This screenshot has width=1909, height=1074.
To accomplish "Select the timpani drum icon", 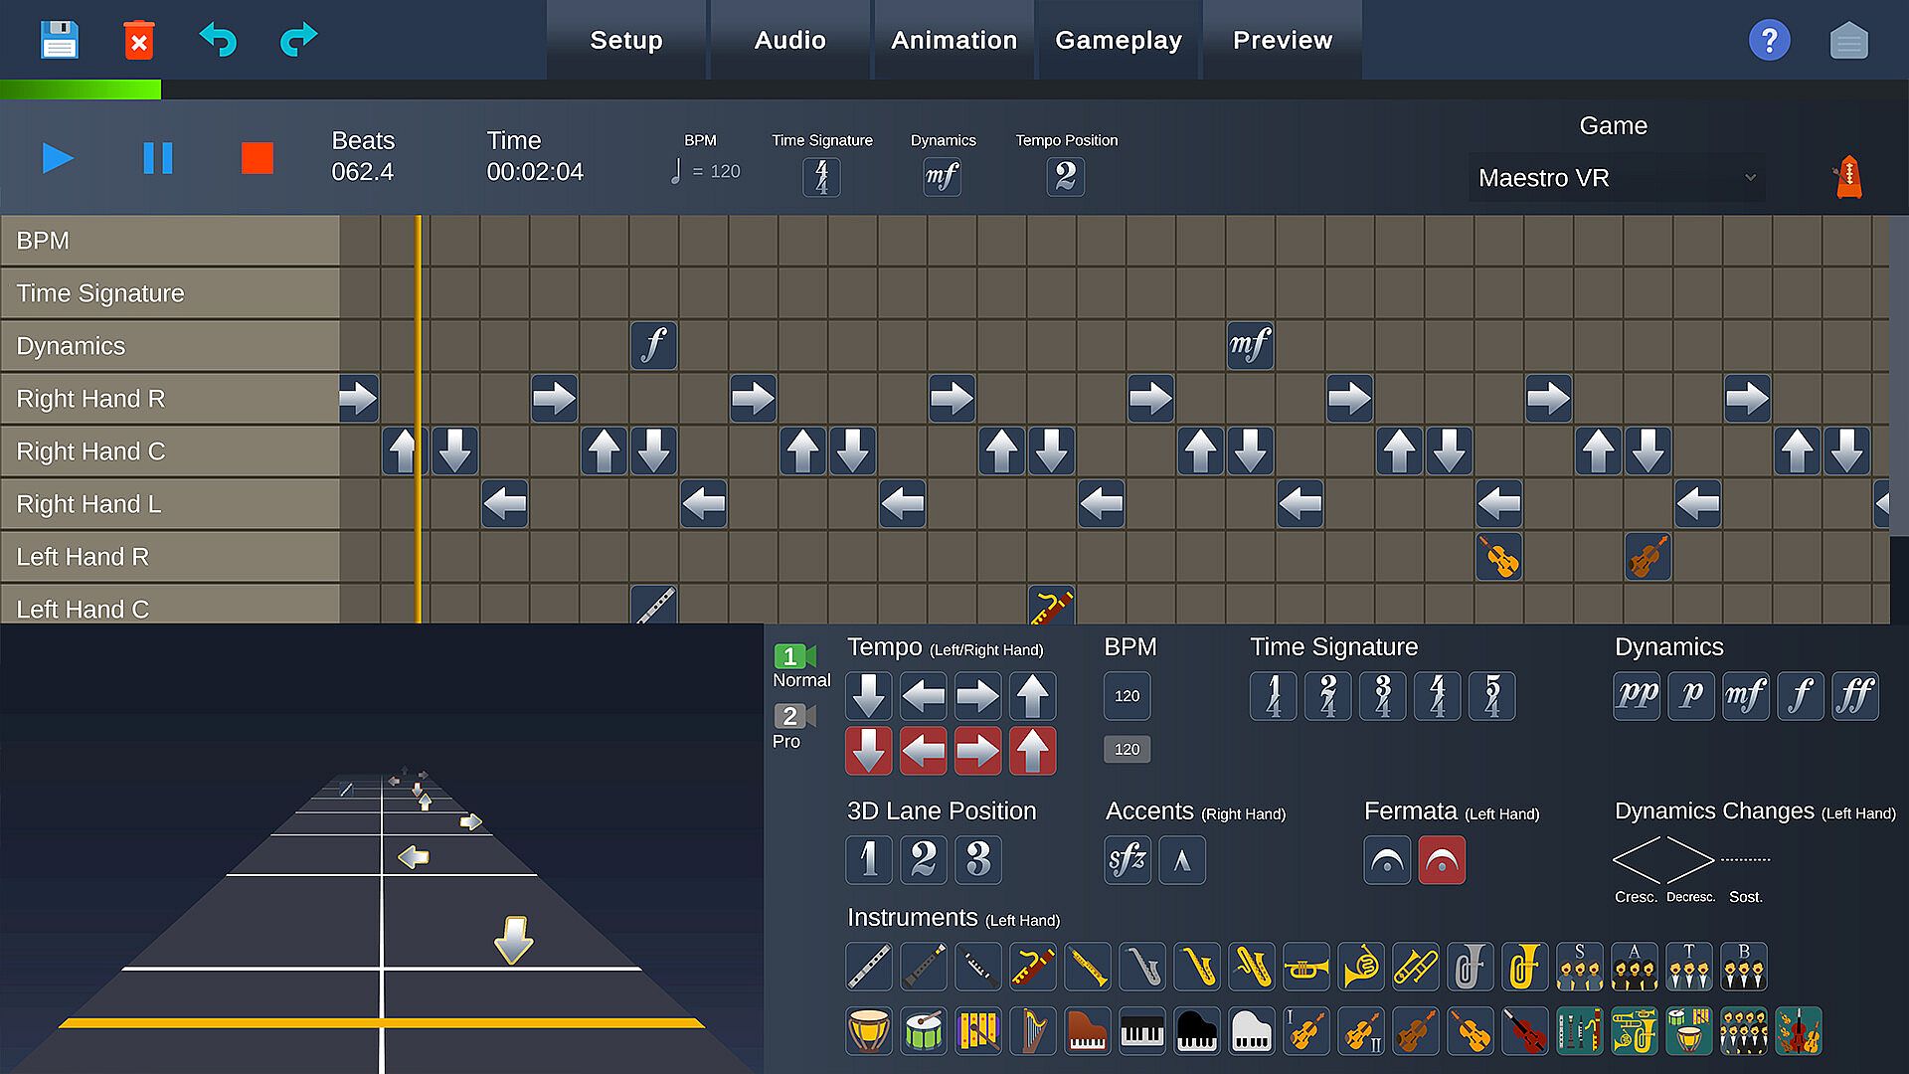I will click(868, 1031).
